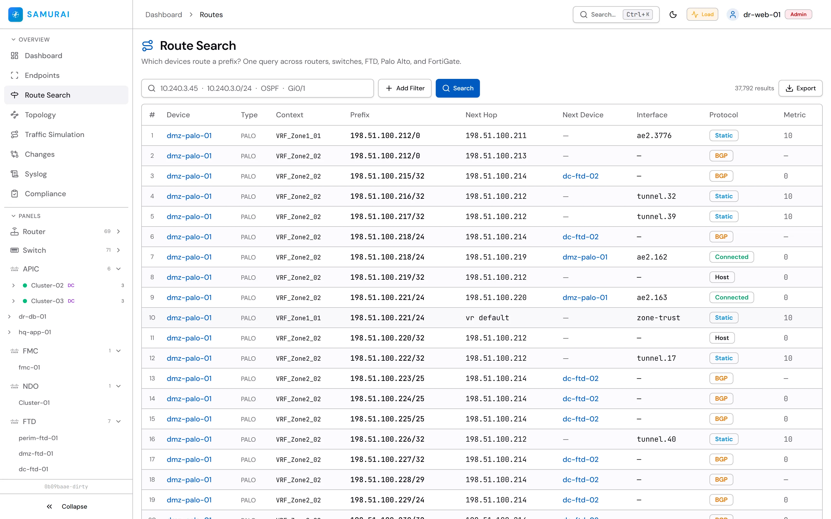Click the Switch panel icon
Image resolution: width=831 pixels, height=519 pixels.
tap(15, 250)
